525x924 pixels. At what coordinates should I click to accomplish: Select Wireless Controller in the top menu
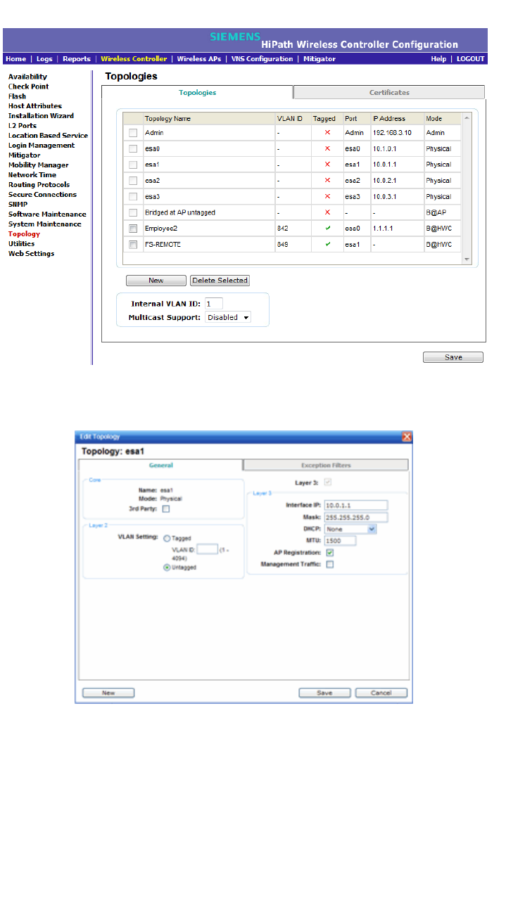coord(134,59)
